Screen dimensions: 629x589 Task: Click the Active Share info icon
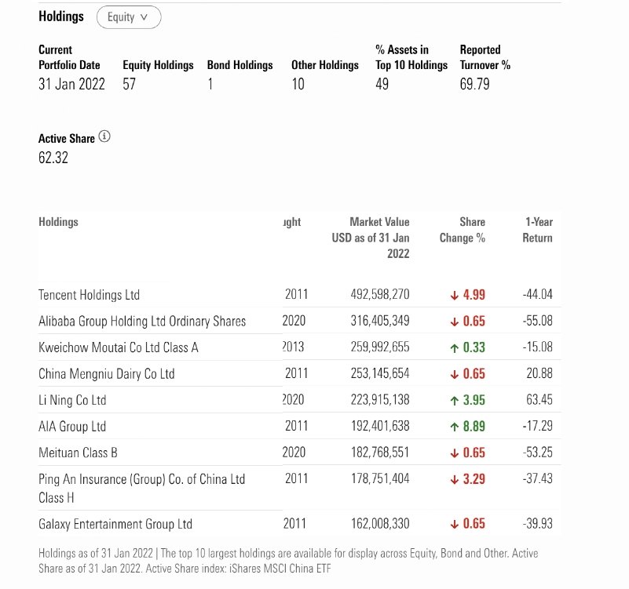(104, 136)
